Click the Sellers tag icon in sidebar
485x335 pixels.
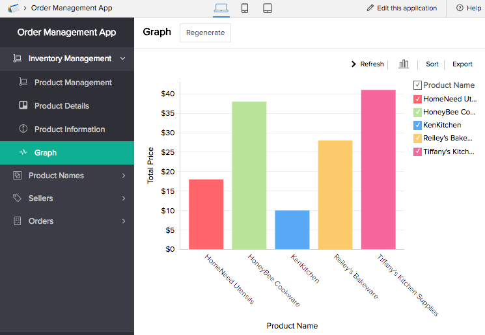[x=18, y=198]
